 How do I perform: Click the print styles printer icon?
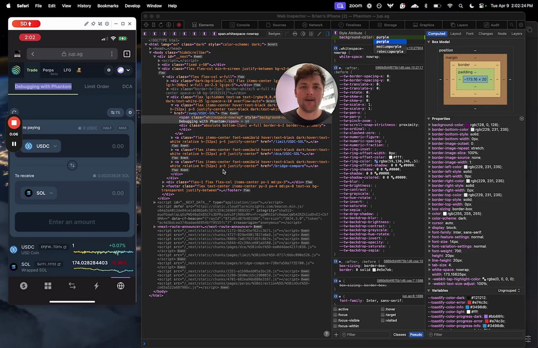(295, 34)
